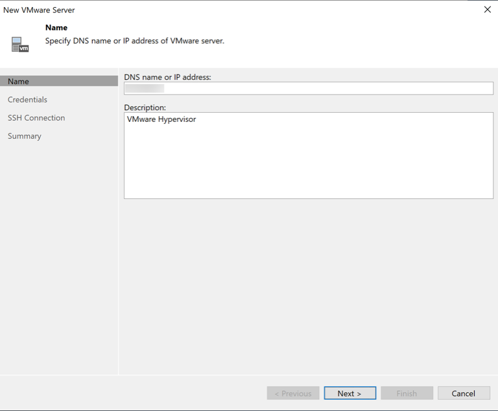The image size is (498, 411).
Task: Select the Name step in sidebar
Action: (x=18, y=82)
